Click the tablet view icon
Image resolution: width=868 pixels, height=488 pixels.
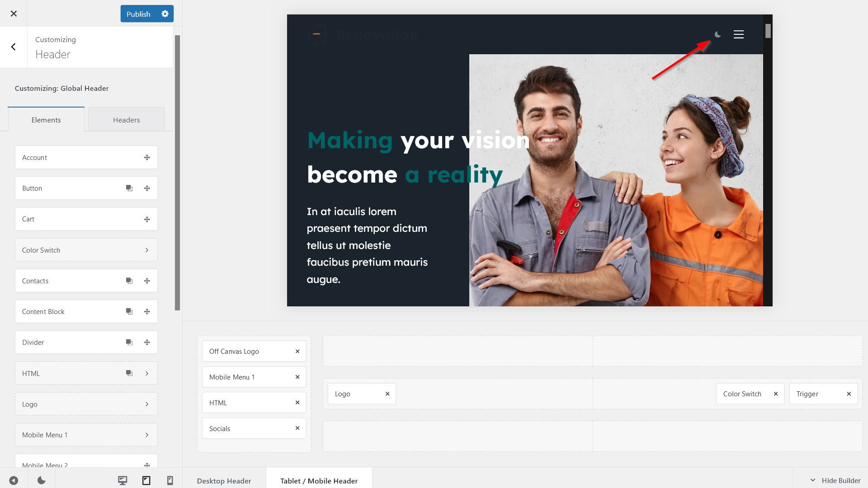[x=146, y=480]
